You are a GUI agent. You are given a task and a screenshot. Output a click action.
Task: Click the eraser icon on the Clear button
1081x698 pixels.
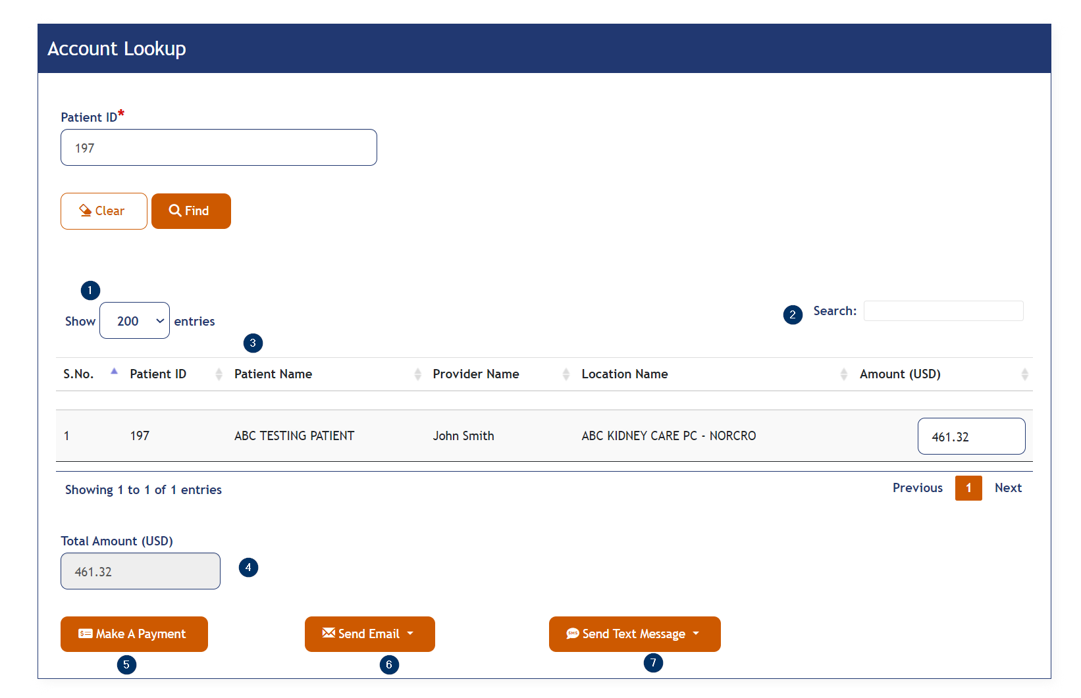[86, 211]
